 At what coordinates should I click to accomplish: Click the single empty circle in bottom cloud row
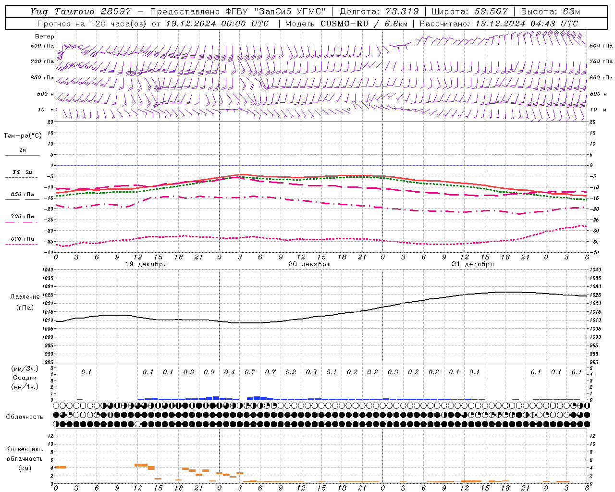pyautogui.click(x=138, y=424)
